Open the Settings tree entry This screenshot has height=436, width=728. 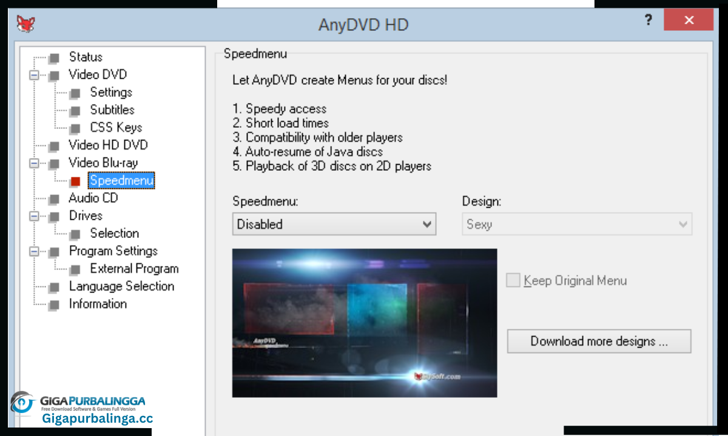click(111, 92)
